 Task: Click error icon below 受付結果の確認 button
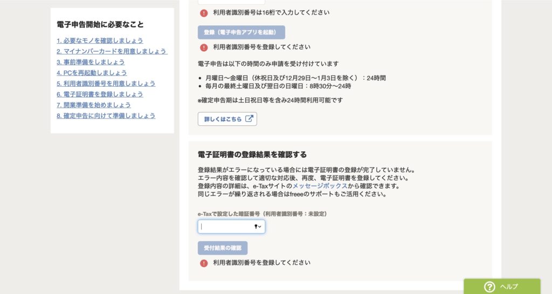(x=204, y=263)
